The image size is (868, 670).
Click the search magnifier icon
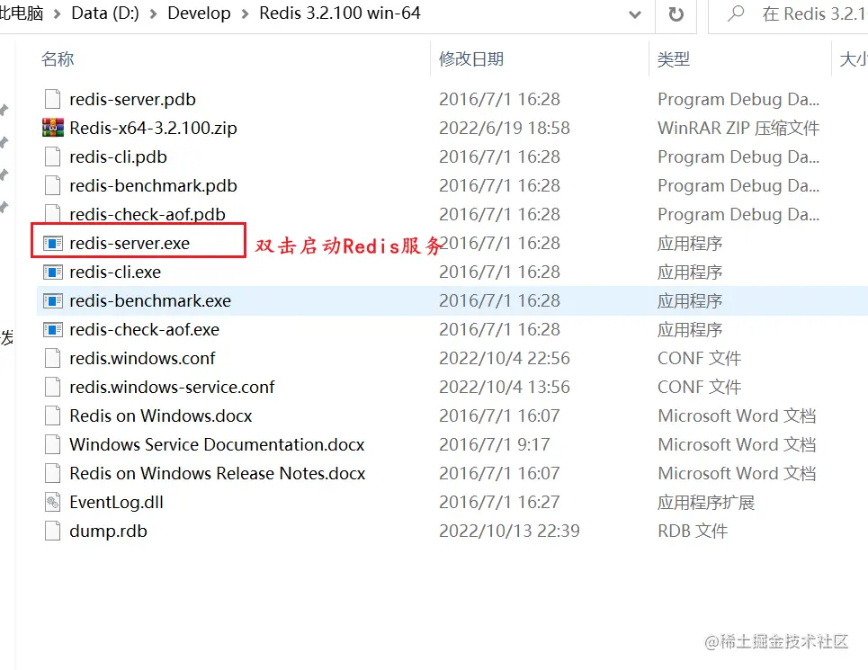click(x=735, y=13)
